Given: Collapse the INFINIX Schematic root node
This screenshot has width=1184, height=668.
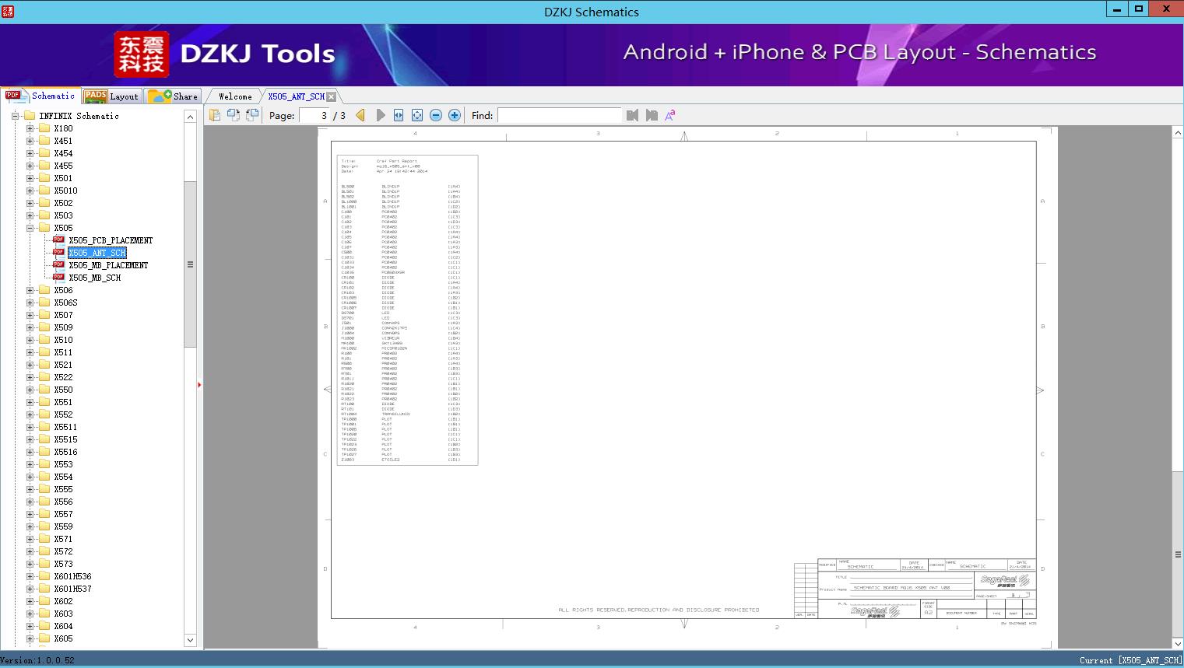Looking at the screenshot, I should [x=15, y=116].
